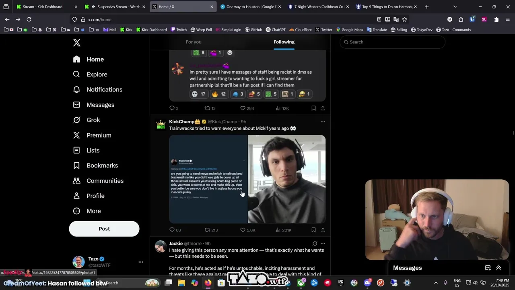Open Jackie's profile avatar
This screenshot has width=515, height=290.
161,246
